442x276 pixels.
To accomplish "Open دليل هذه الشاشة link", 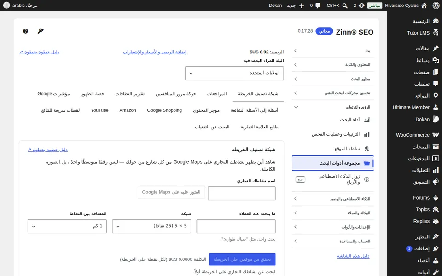I will (353, 256).
